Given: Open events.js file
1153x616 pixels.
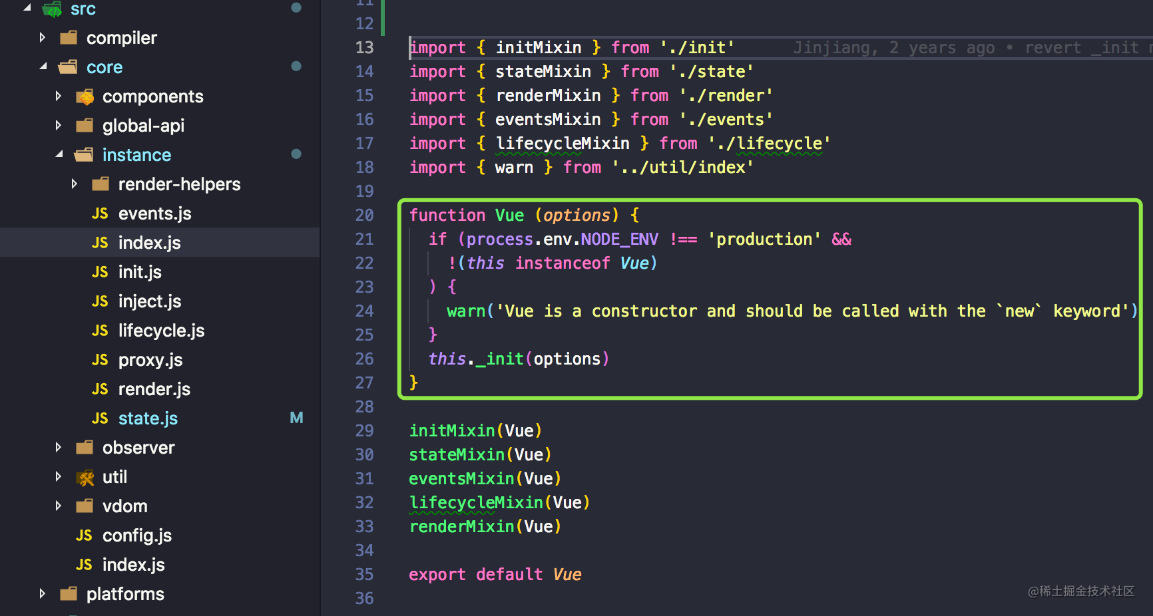Looking at the screenshot, I should click(x=154, y=214).
